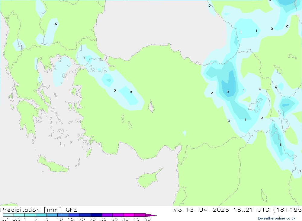Screen dimensions: 302x221
Task: Click the "45" legend scale label
Action: pyautogui.click(x=137, y=219)
